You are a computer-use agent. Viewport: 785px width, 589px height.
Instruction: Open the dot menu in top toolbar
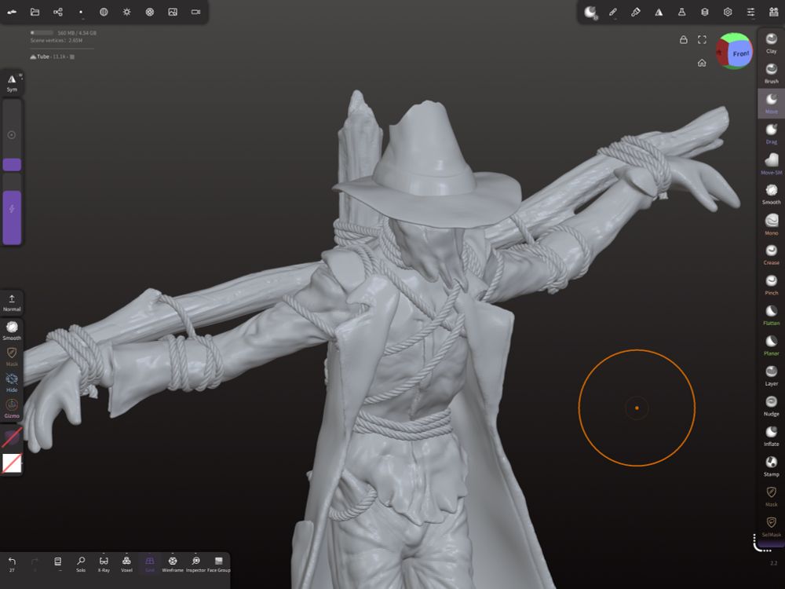coord(81,12)
